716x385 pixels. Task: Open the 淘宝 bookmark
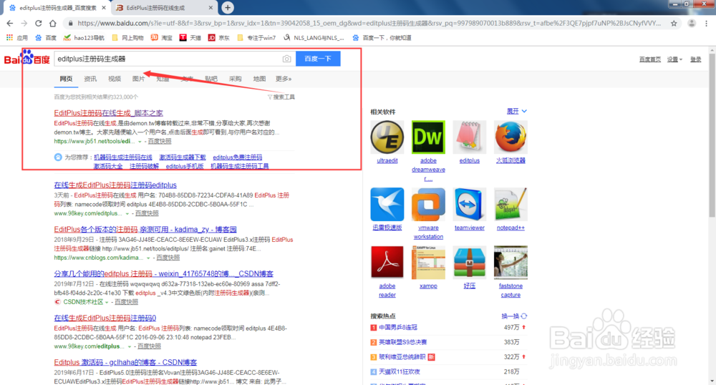point(162,38)
